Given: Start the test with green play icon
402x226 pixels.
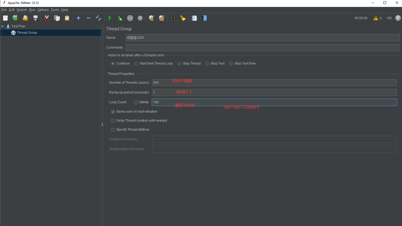Looking at the screenshot, I should point(110,18).
